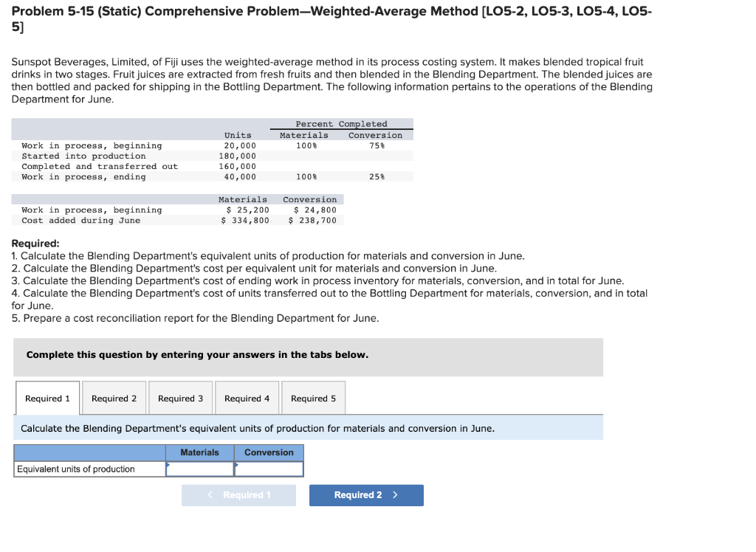Switch to the Required 3 tab
Screen dimensions: 756x552
180,398
